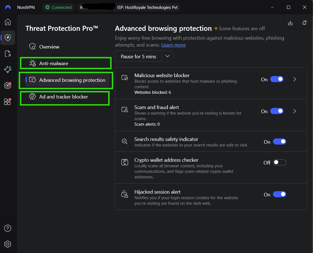313x253 pixels.
Task: Open the apps grid icon
Action: coord(8,102)
